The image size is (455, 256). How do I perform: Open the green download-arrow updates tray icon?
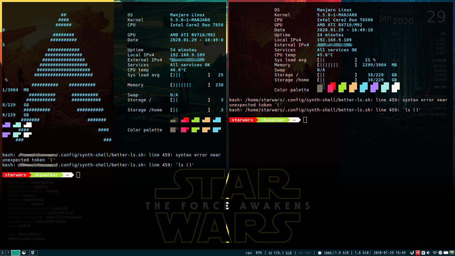[x=452, y=253]
